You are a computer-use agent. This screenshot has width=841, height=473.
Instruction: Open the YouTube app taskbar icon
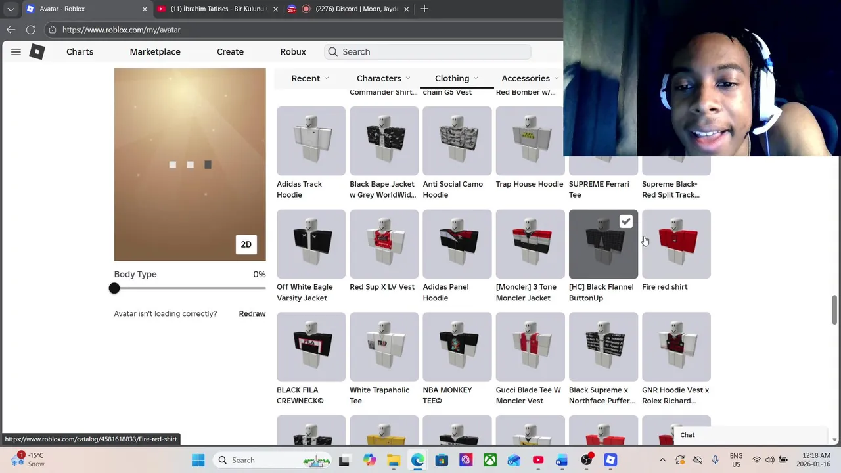pos(538,461)
